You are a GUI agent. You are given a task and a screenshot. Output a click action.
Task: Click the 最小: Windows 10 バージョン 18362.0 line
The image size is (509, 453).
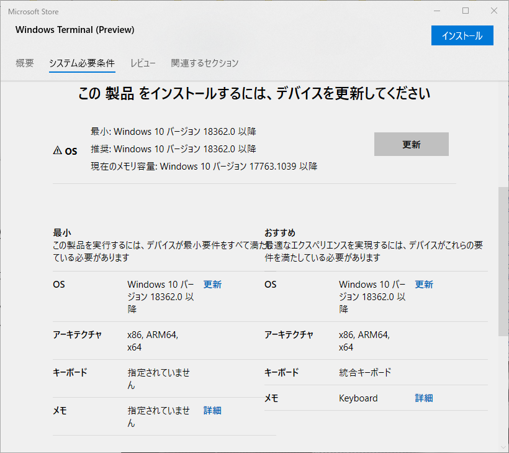tap(173, 132)
